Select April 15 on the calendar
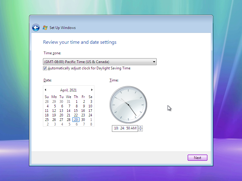 point(76,110)
